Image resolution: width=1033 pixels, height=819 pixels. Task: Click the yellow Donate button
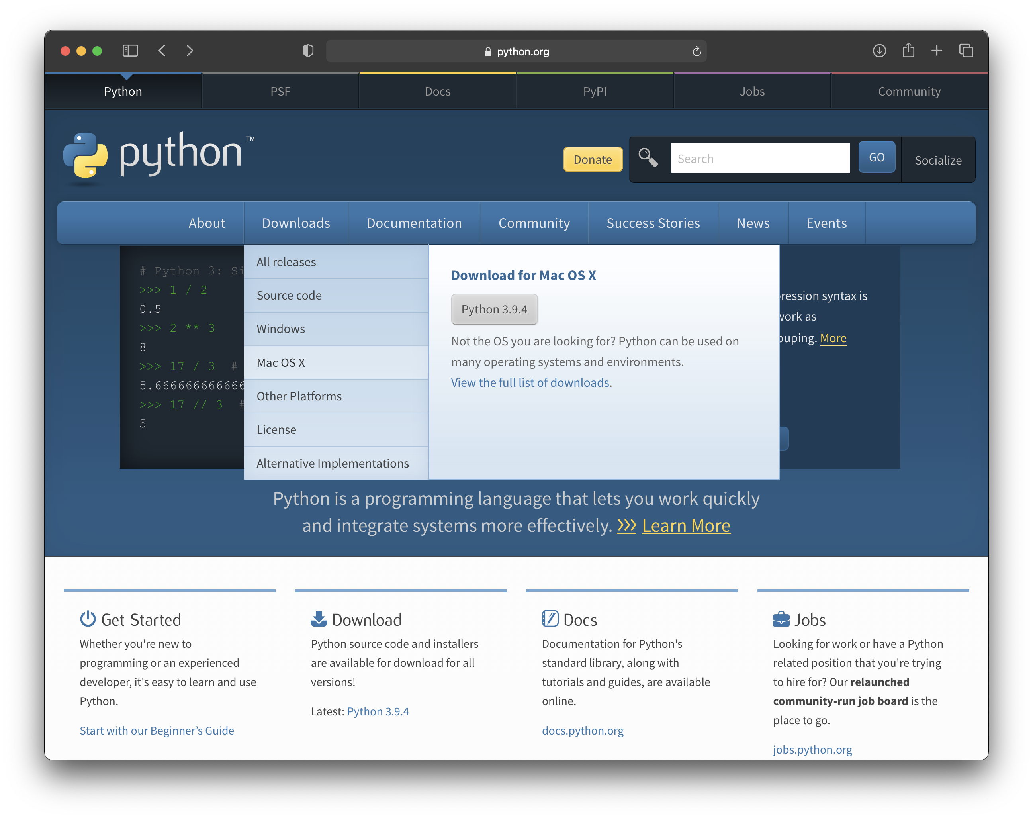pyautogui.click(x=593, y=159)
